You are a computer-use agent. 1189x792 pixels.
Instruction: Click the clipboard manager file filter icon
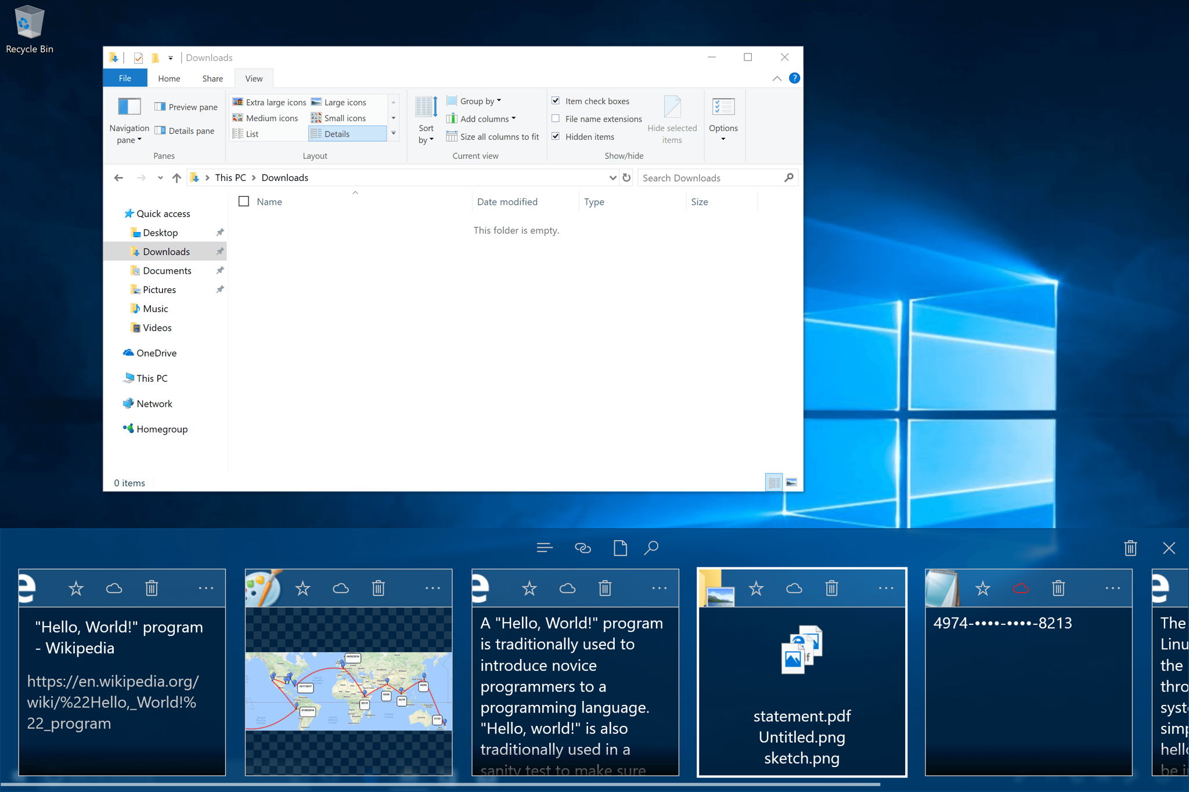[620, 548]
